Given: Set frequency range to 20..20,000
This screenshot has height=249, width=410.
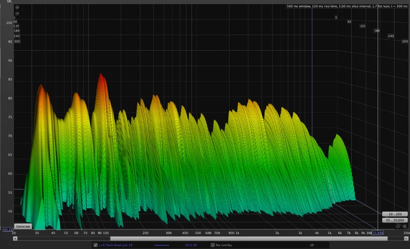Looking at the screenshot, I should pyautogui.click(x=394, y=220).
